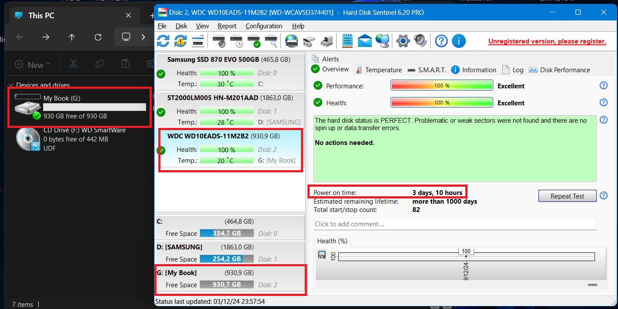Click the floppy save icon in Health graph
This screenshot has height=309, width=618.
point(322,255)
